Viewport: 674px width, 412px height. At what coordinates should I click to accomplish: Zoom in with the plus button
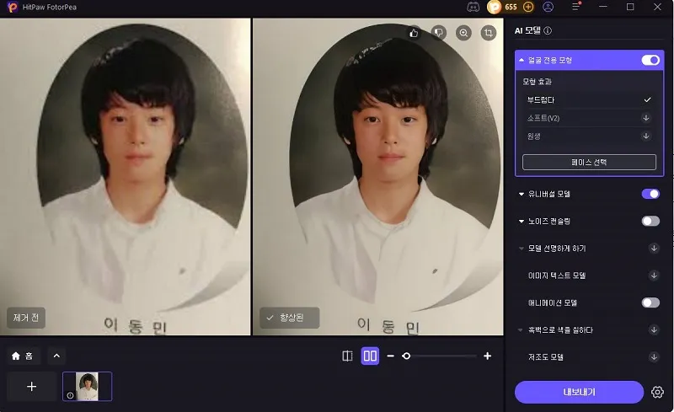point(487,356)
